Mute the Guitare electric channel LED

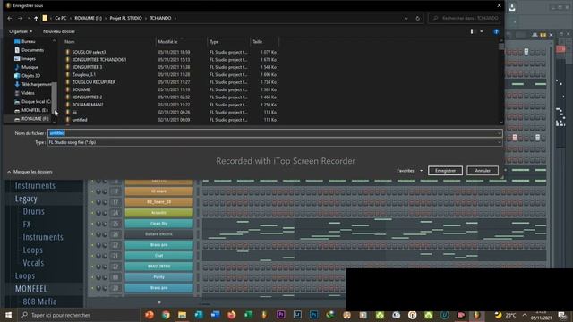[92, 234]
